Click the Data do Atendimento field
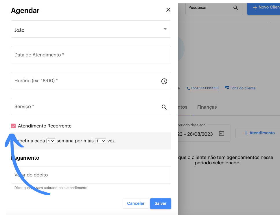The width and height of the screenshot is (280, 215). point(91,55)
